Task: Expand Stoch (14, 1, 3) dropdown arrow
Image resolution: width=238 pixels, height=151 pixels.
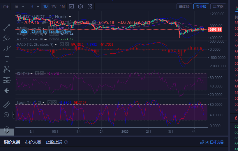Action: [43, 103]
